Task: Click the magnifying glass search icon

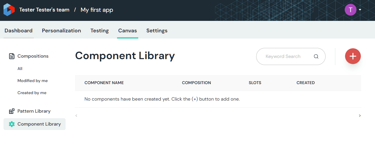Action: click(x=316, y=56)
